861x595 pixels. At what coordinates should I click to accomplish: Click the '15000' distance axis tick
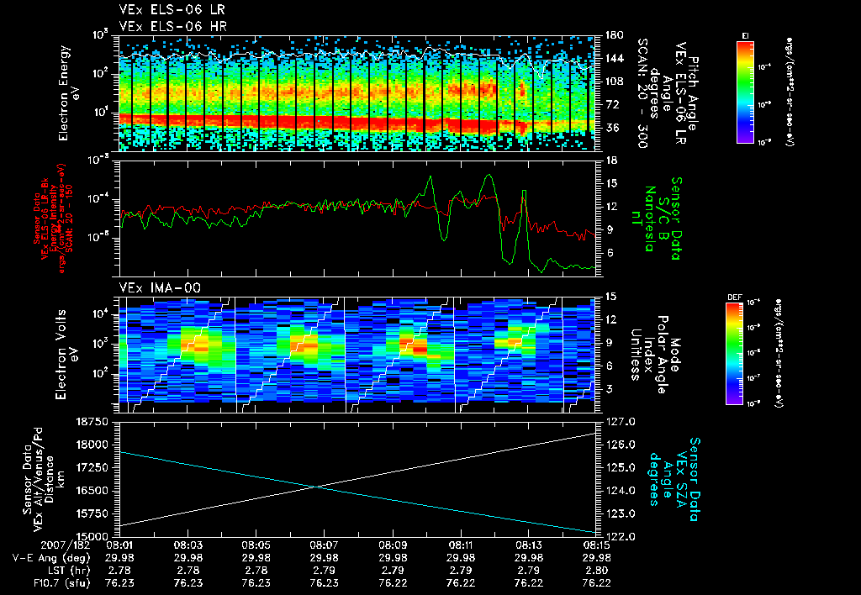click(x=92, y=536)
